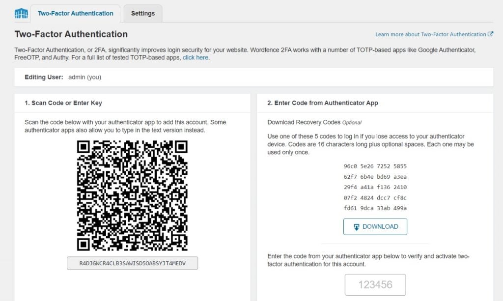Click the download arrow icon inside DOWNLOAD button
The height and width of the screenshot is (301, 503).
358,226
